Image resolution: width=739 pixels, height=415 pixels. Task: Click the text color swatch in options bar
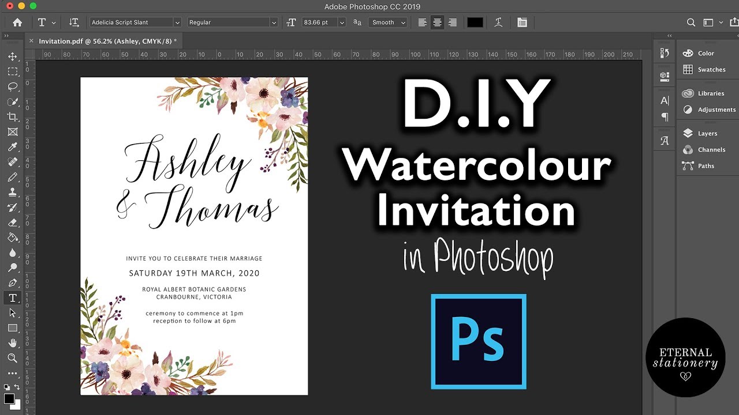(x=475, y=22)
